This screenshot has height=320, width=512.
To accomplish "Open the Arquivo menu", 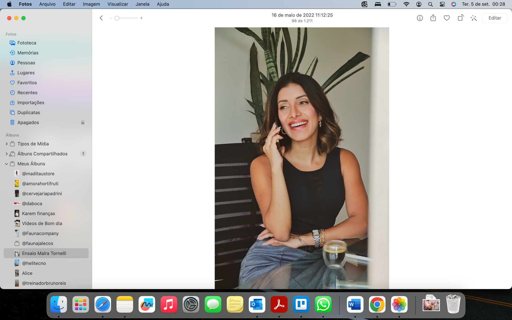I will (x=47, y=4).
